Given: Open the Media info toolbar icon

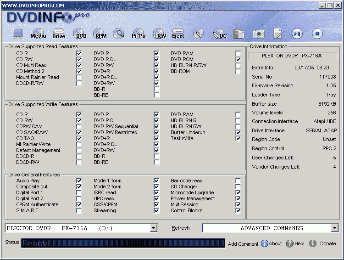Looking at the screenshot, I should click(38, 34).
